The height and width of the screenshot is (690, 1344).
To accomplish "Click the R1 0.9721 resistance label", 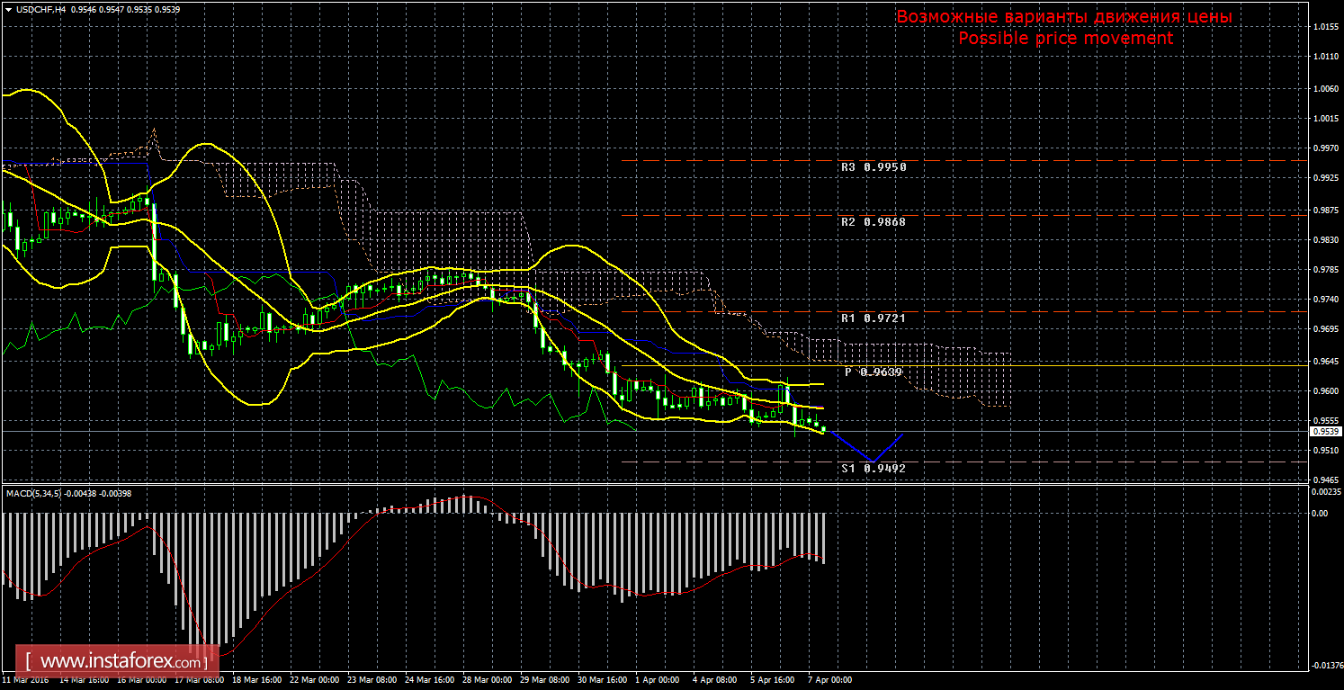I will click(x=873, y=318).
